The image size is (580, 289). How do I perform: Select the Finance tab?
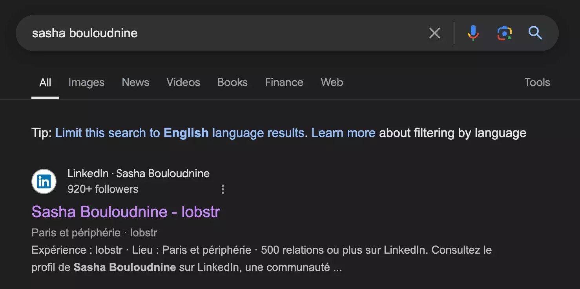[284, 82]
